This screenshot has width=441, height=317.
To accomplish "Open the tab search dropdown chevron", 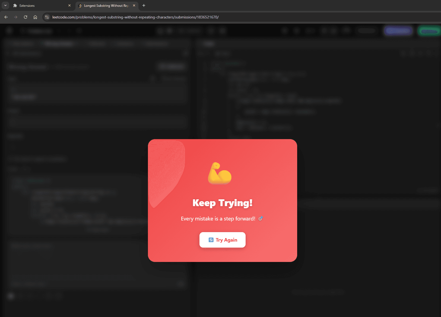I will [5, 5].
